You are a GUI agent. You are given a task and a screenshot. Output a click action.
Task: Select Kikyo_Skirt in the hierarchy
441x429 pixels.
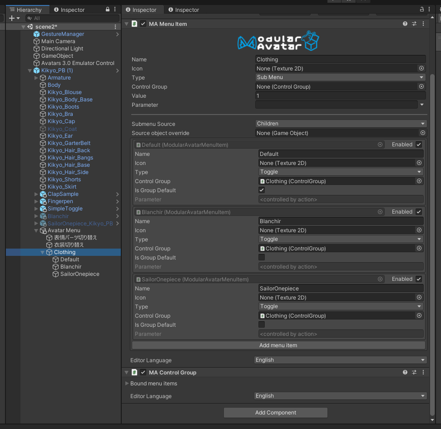tap(62, 187)
